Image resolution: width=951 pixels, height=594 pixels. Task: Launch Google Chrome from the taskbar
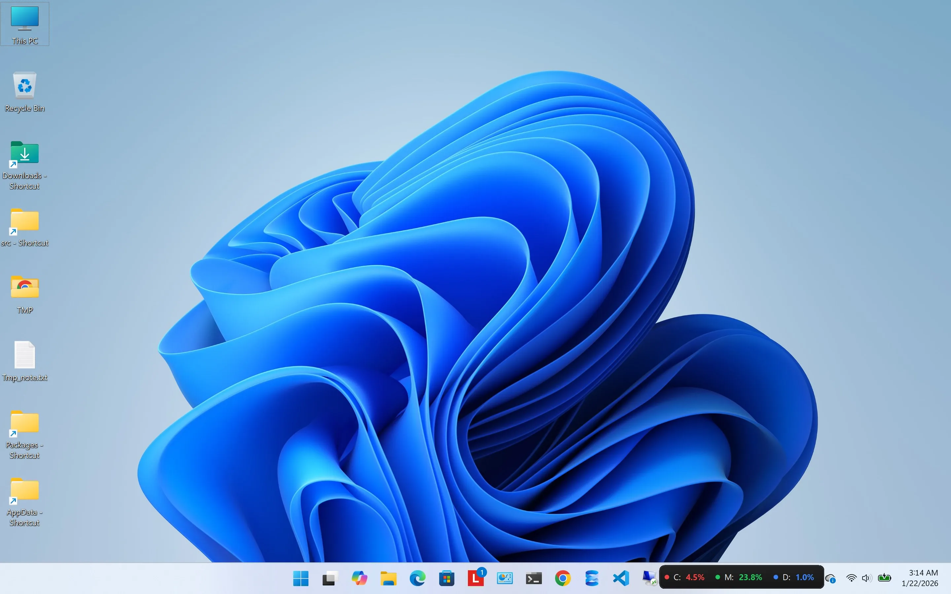click(x=563, y=578)
